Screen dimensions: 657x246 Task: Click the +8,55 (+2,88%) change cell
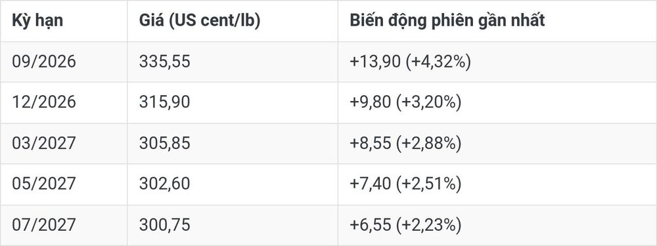pyautogui.click(x=405, y=143)
